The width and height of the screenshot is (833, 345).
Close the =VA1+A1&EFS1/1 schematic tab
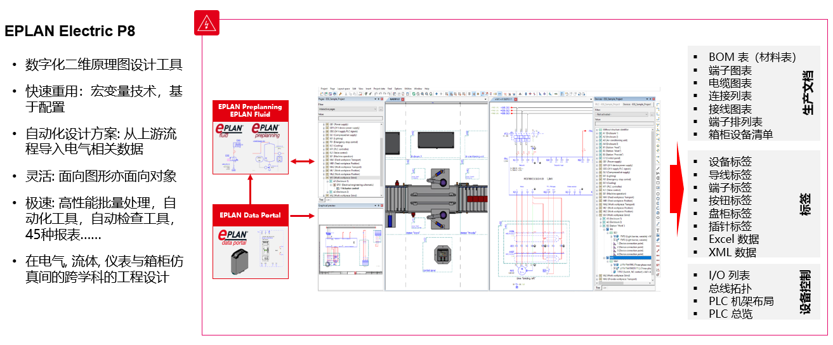click(516, 99)
